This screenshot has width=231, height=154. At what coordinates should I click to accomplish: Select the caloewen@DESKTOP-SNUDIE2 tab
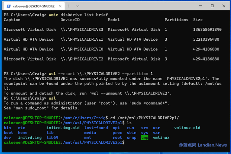(x=33, y=6)
